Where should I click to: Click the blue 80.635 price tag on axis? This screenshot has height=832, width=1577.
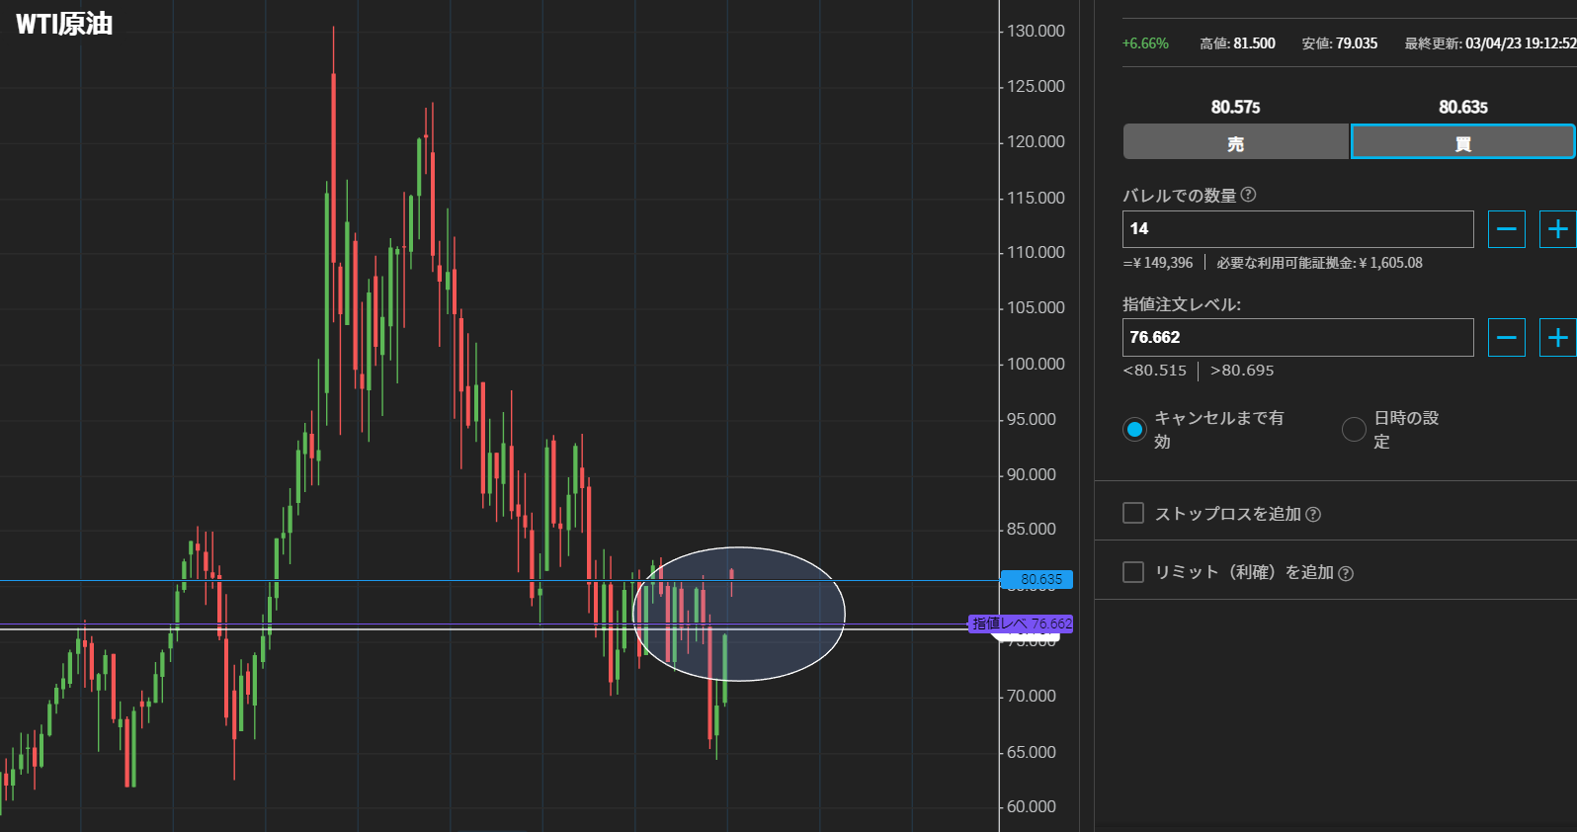point(1037,579)
